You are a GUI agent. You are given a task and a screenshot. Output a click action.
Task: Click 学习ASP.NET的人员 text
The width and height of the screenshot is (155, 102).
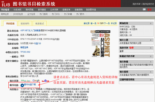click(29, 76)
